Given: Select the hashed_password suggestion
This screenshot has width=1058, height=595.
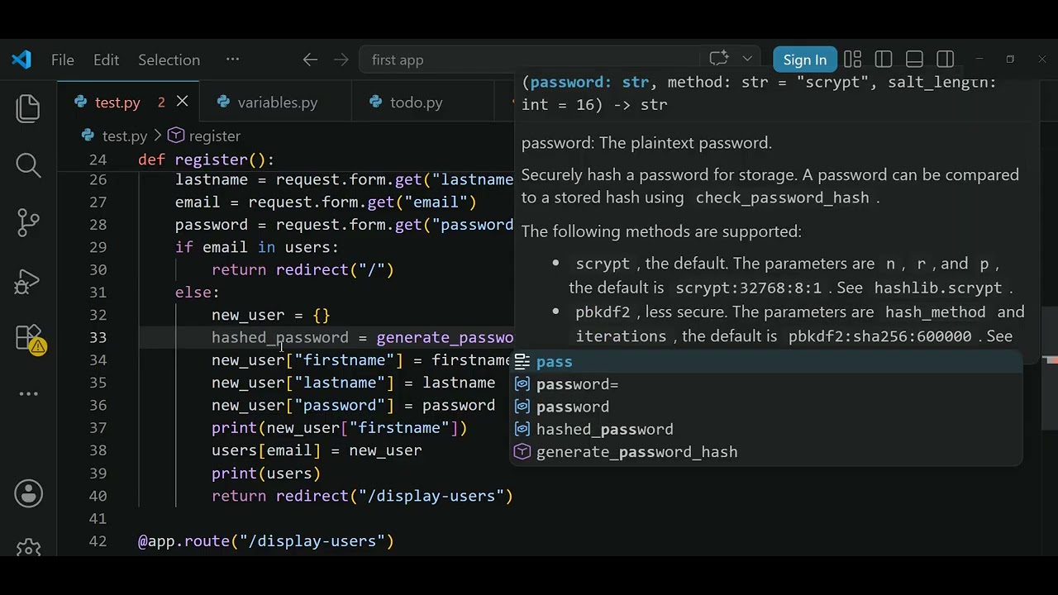Looking at the screenshot, I should (x=765, y=429).
